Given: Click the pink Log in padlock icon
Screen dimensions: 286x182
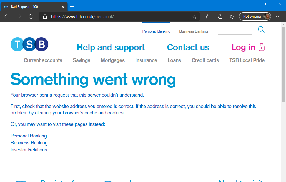Looking at the screenshot, I should point(261,48).
